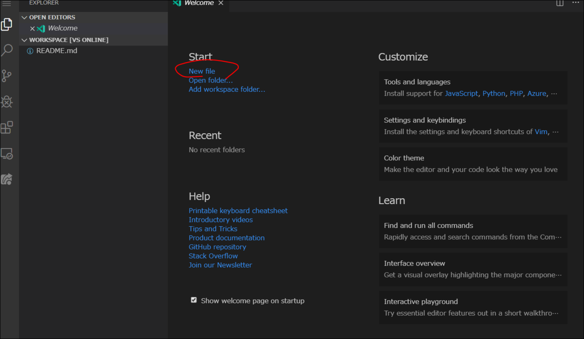This screenshot has width=584, height=339.
Task: Click the New file link
Action: [x=202, y=71]
